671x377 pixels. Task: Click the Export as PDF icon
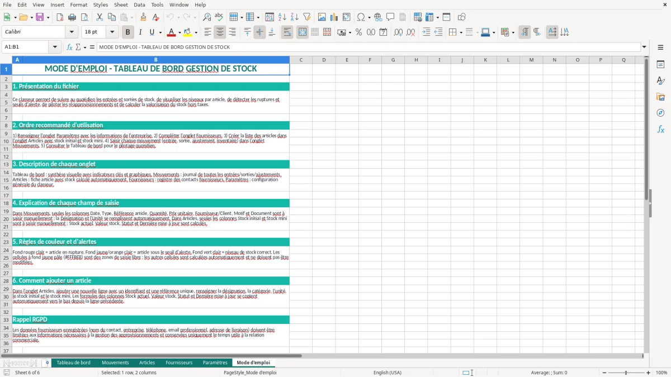click(x=60, y=17)
